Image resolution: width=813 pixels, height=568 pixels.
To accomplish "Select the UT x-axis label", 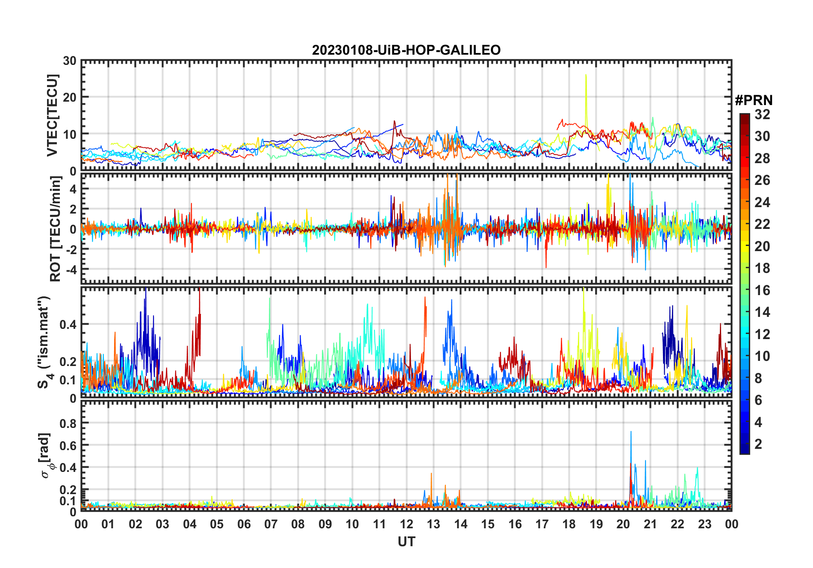I will (x=406, y=542).
